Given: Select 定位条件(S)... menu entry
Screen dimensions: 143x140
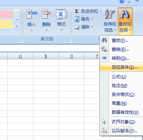Looking at the screenshot, I should 122,67.
